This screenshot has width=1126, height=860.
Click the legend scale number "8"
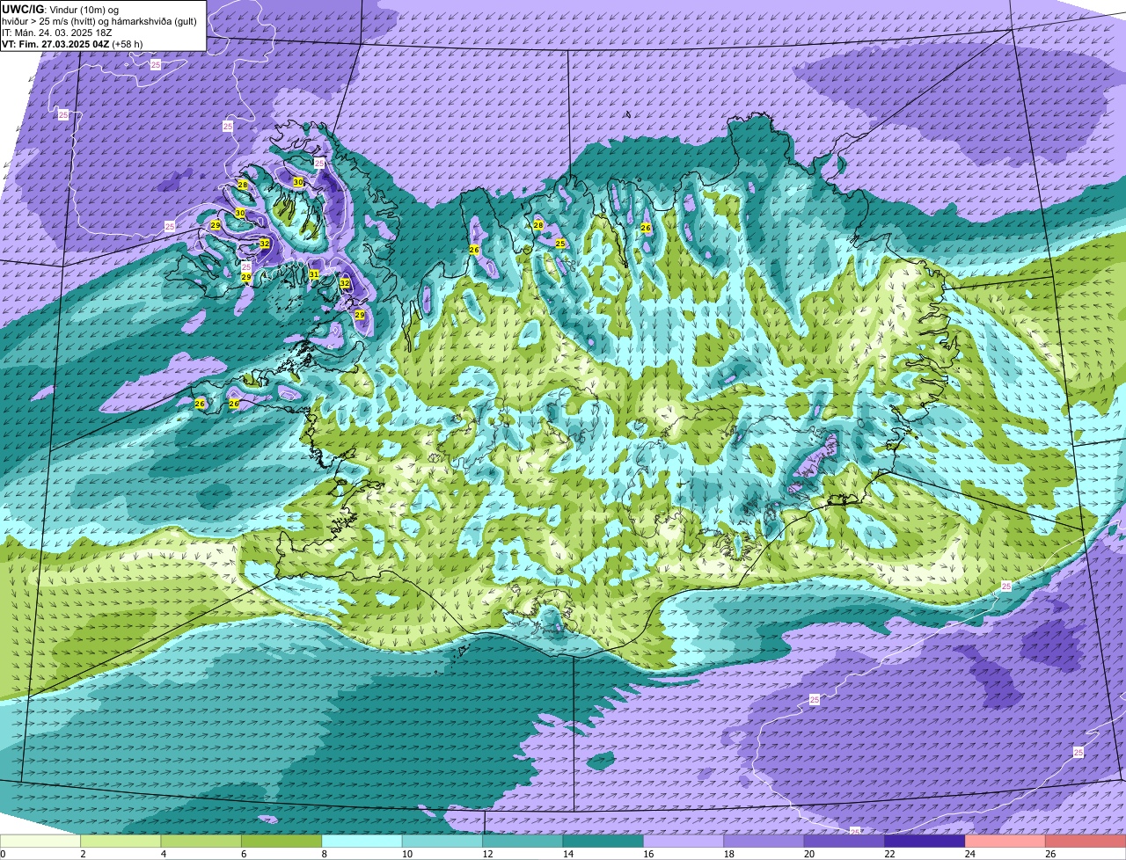point(323,854)
